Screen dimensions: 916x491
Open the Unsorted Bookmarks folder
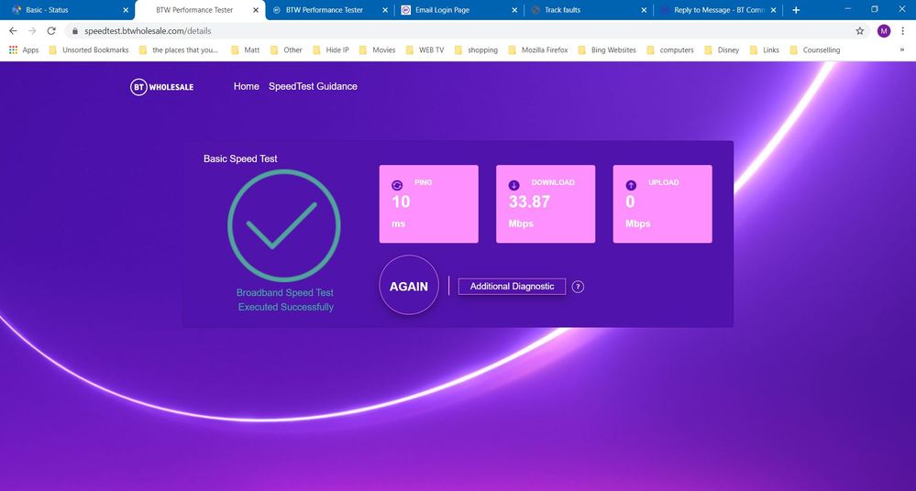click(x=89, y=50)
